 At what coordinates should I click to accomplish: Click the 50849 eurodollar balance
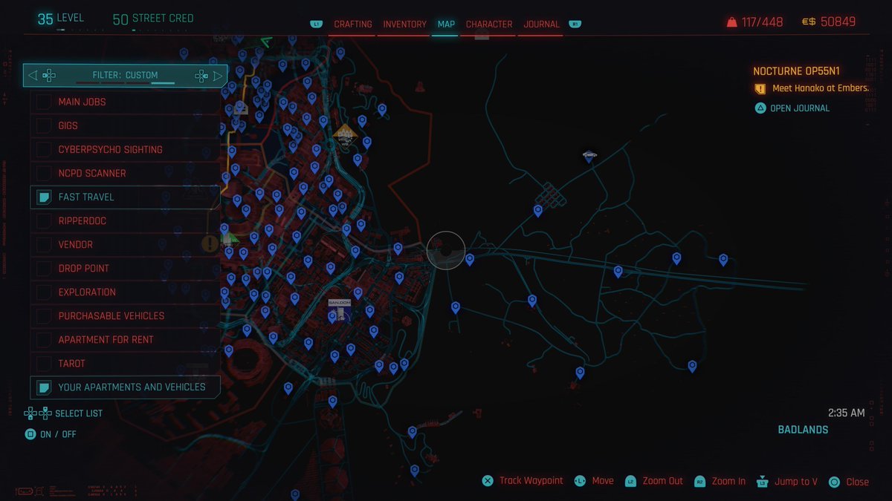[838, 22]
